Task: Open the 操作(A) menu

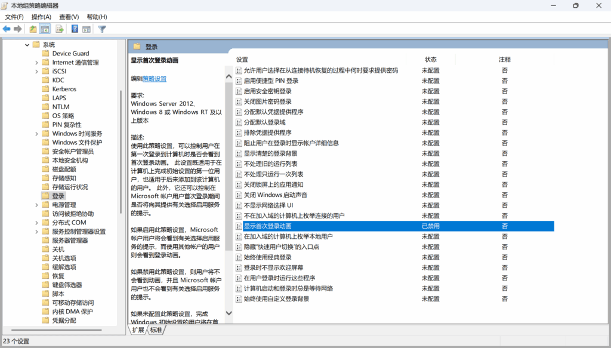Action: [41, 17]
